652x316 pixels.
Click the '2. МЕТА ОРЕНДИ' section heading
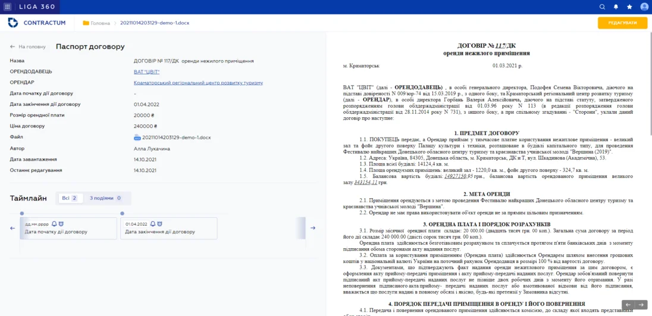point(487,194)
